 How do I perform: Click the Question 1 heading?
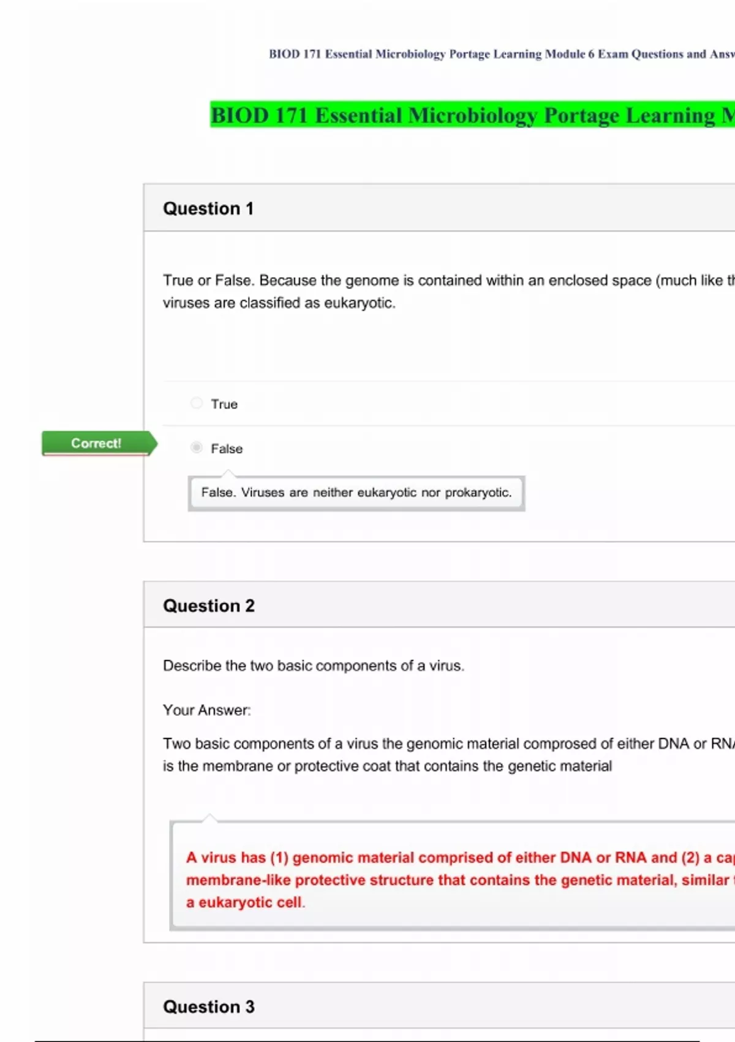click(x=208, y=208)
